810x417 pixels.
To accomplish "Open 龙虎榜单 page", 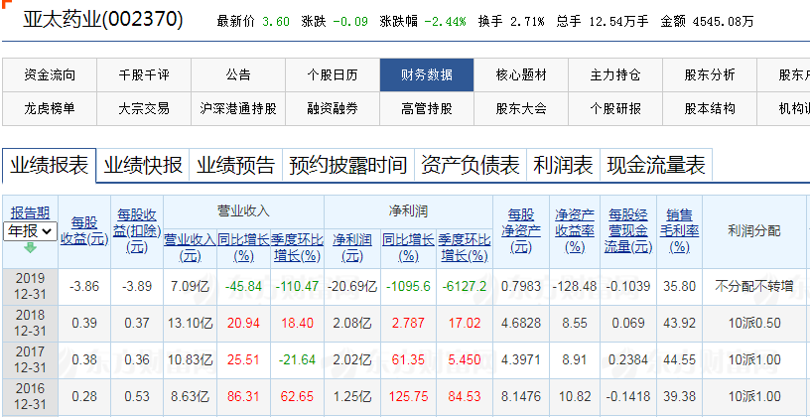I will pos(49,108).
